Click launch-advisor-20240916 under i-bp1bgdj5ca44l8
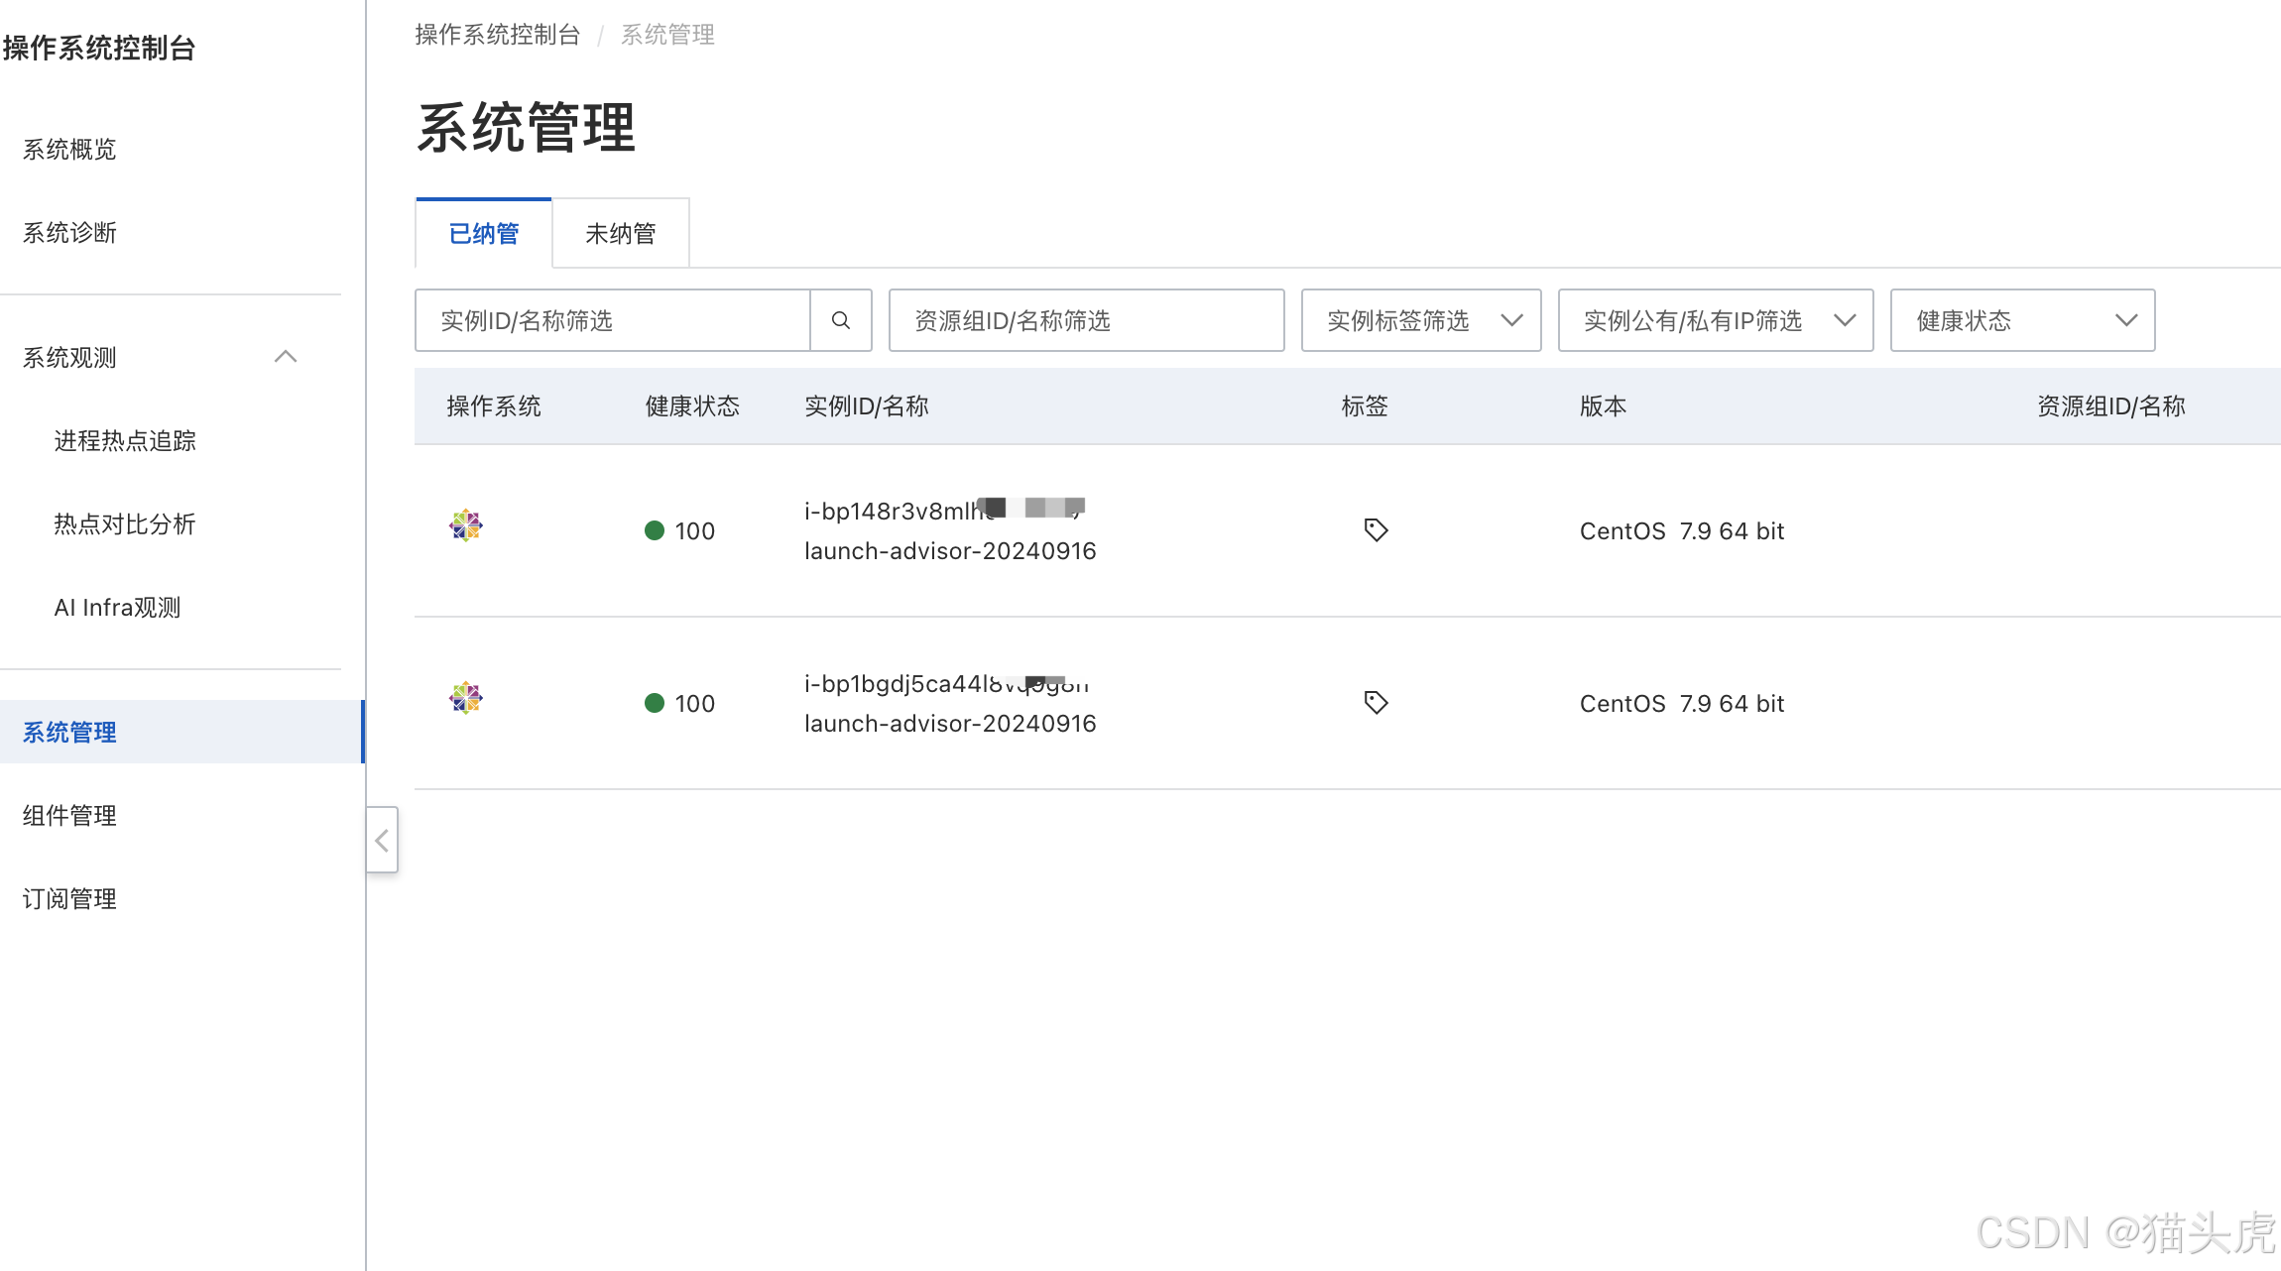The width and height of the screenshot is (2281, 1271). [x=950, y=724]
